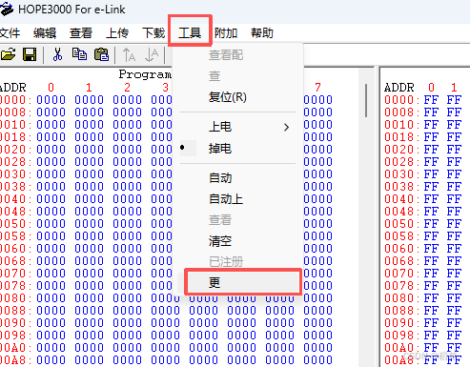
Task: Click address label 0040 in right data pane
Action: pos(399,199)
